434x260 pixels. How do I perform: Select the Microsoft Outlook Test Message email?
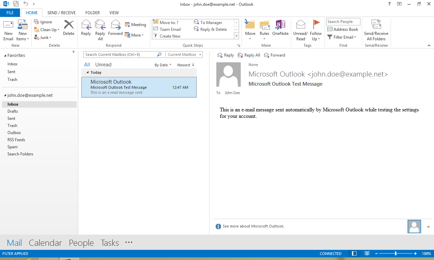(139, 87)
